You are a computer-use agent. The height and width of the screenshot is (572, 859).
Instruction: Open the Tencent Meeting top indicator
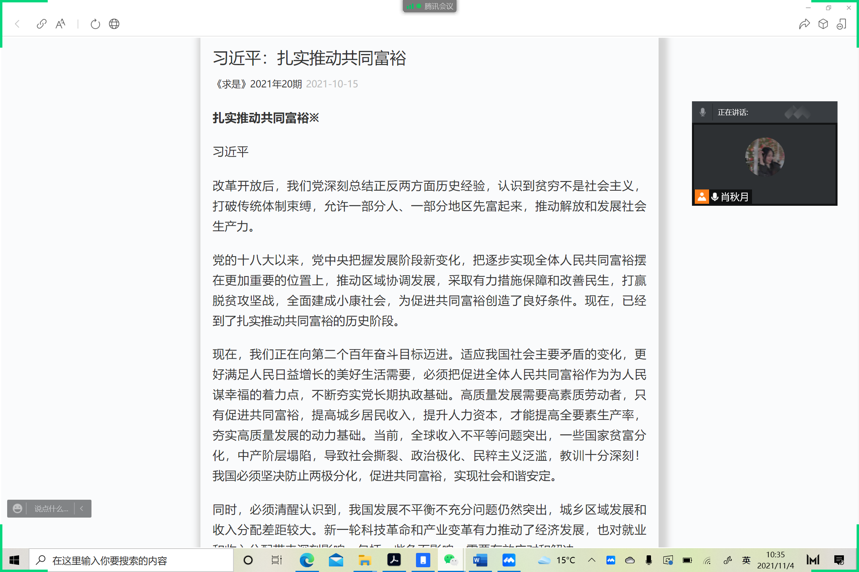coord(430,6)
